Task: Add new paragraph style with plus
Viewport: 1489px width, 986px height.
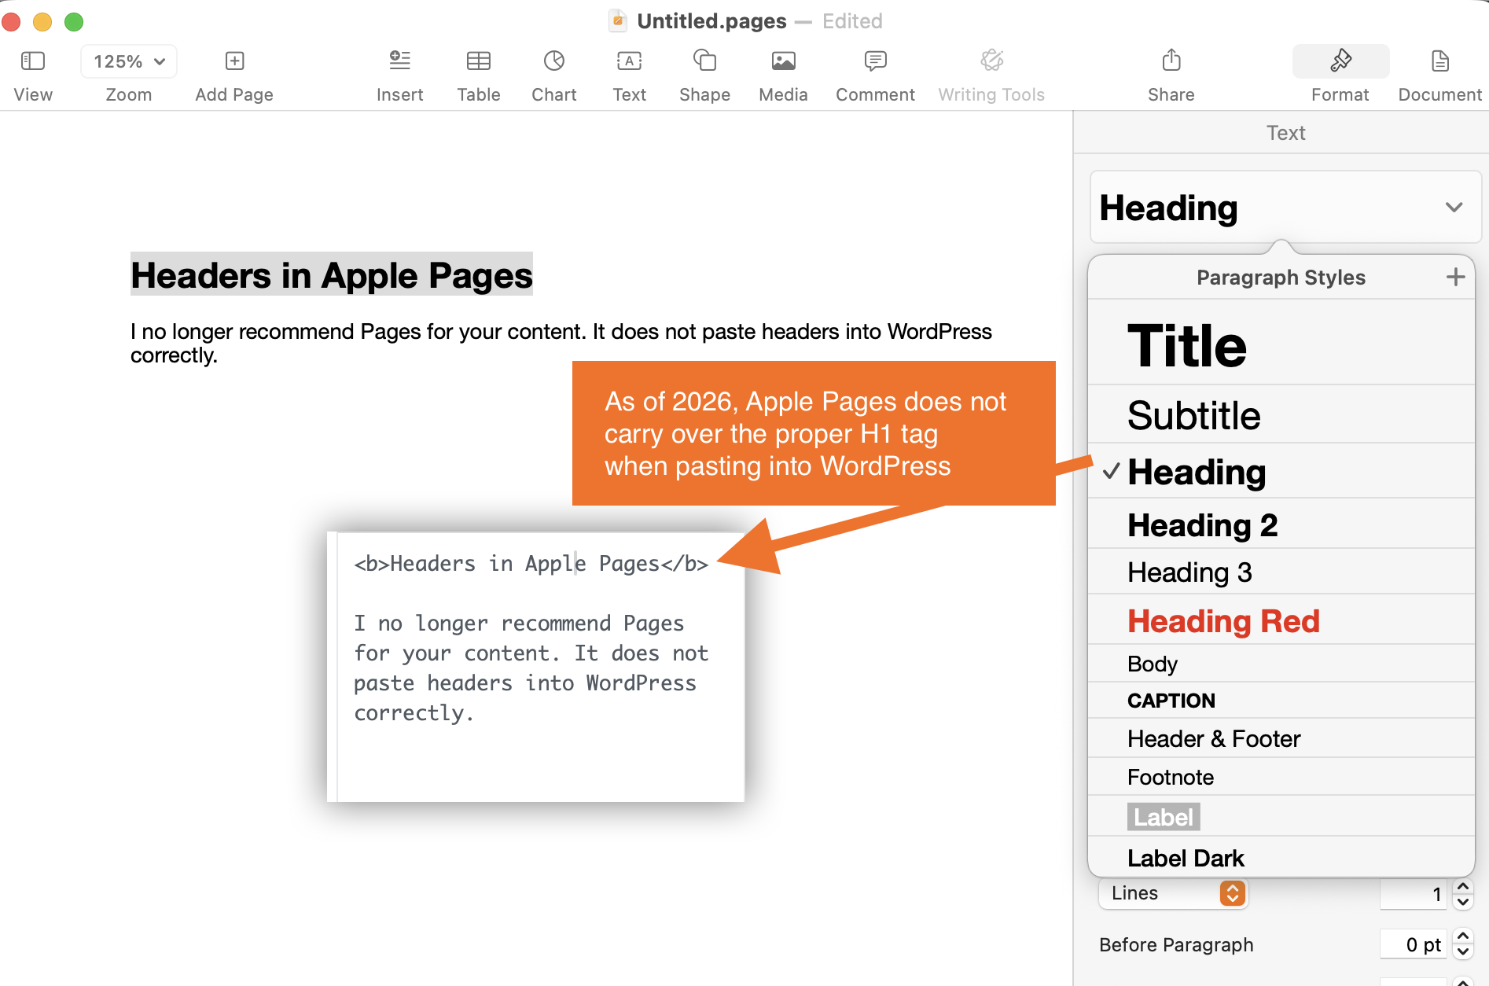Action: point(1455,277)
